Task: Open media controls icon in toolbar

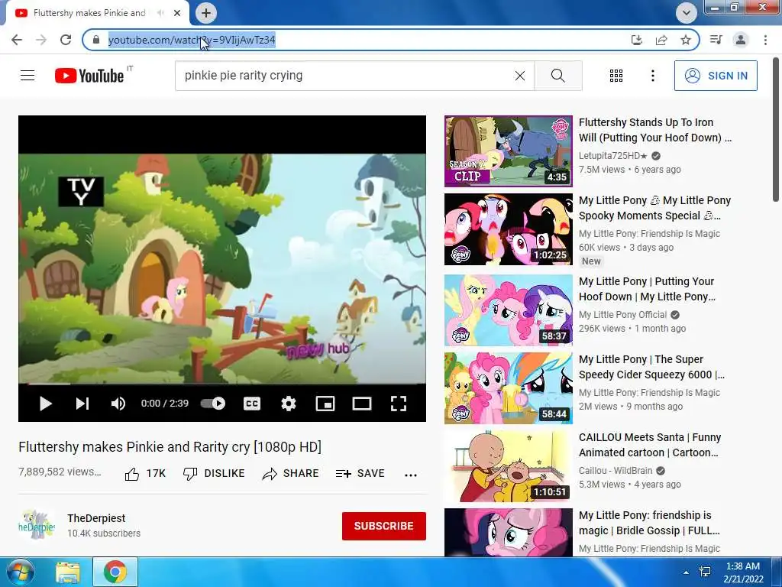Action: coord(716,40)
